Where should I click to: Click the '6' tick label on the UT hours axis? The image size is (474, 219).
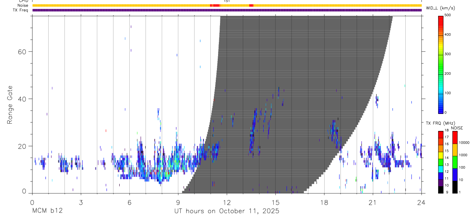pyautogui.click(x=129, y=202)
